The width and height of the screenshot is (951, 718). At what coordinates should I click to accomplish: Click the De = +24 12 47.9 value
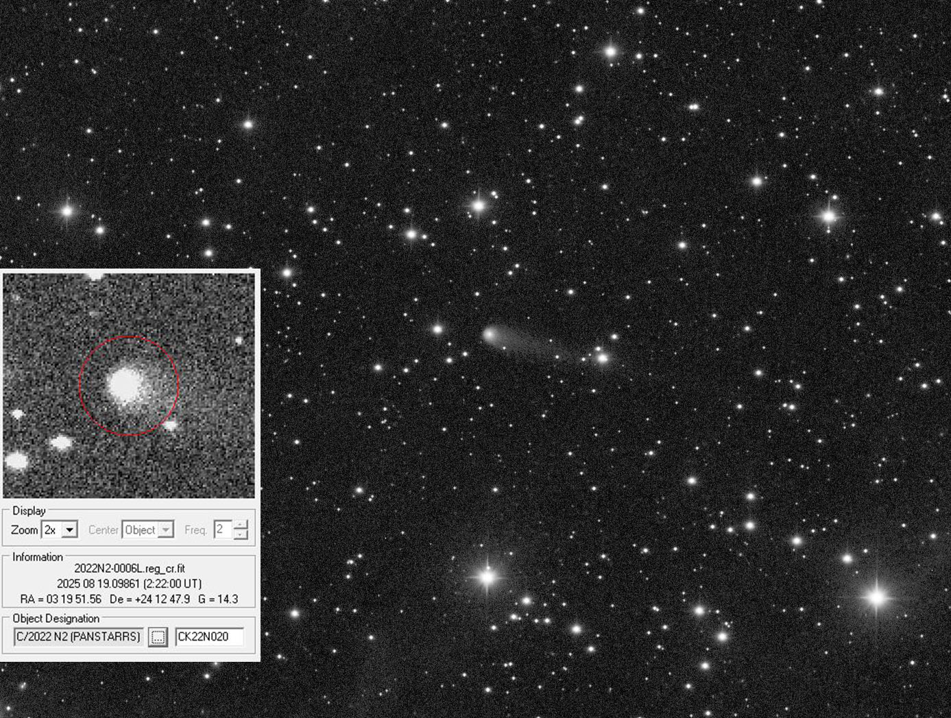149,599
